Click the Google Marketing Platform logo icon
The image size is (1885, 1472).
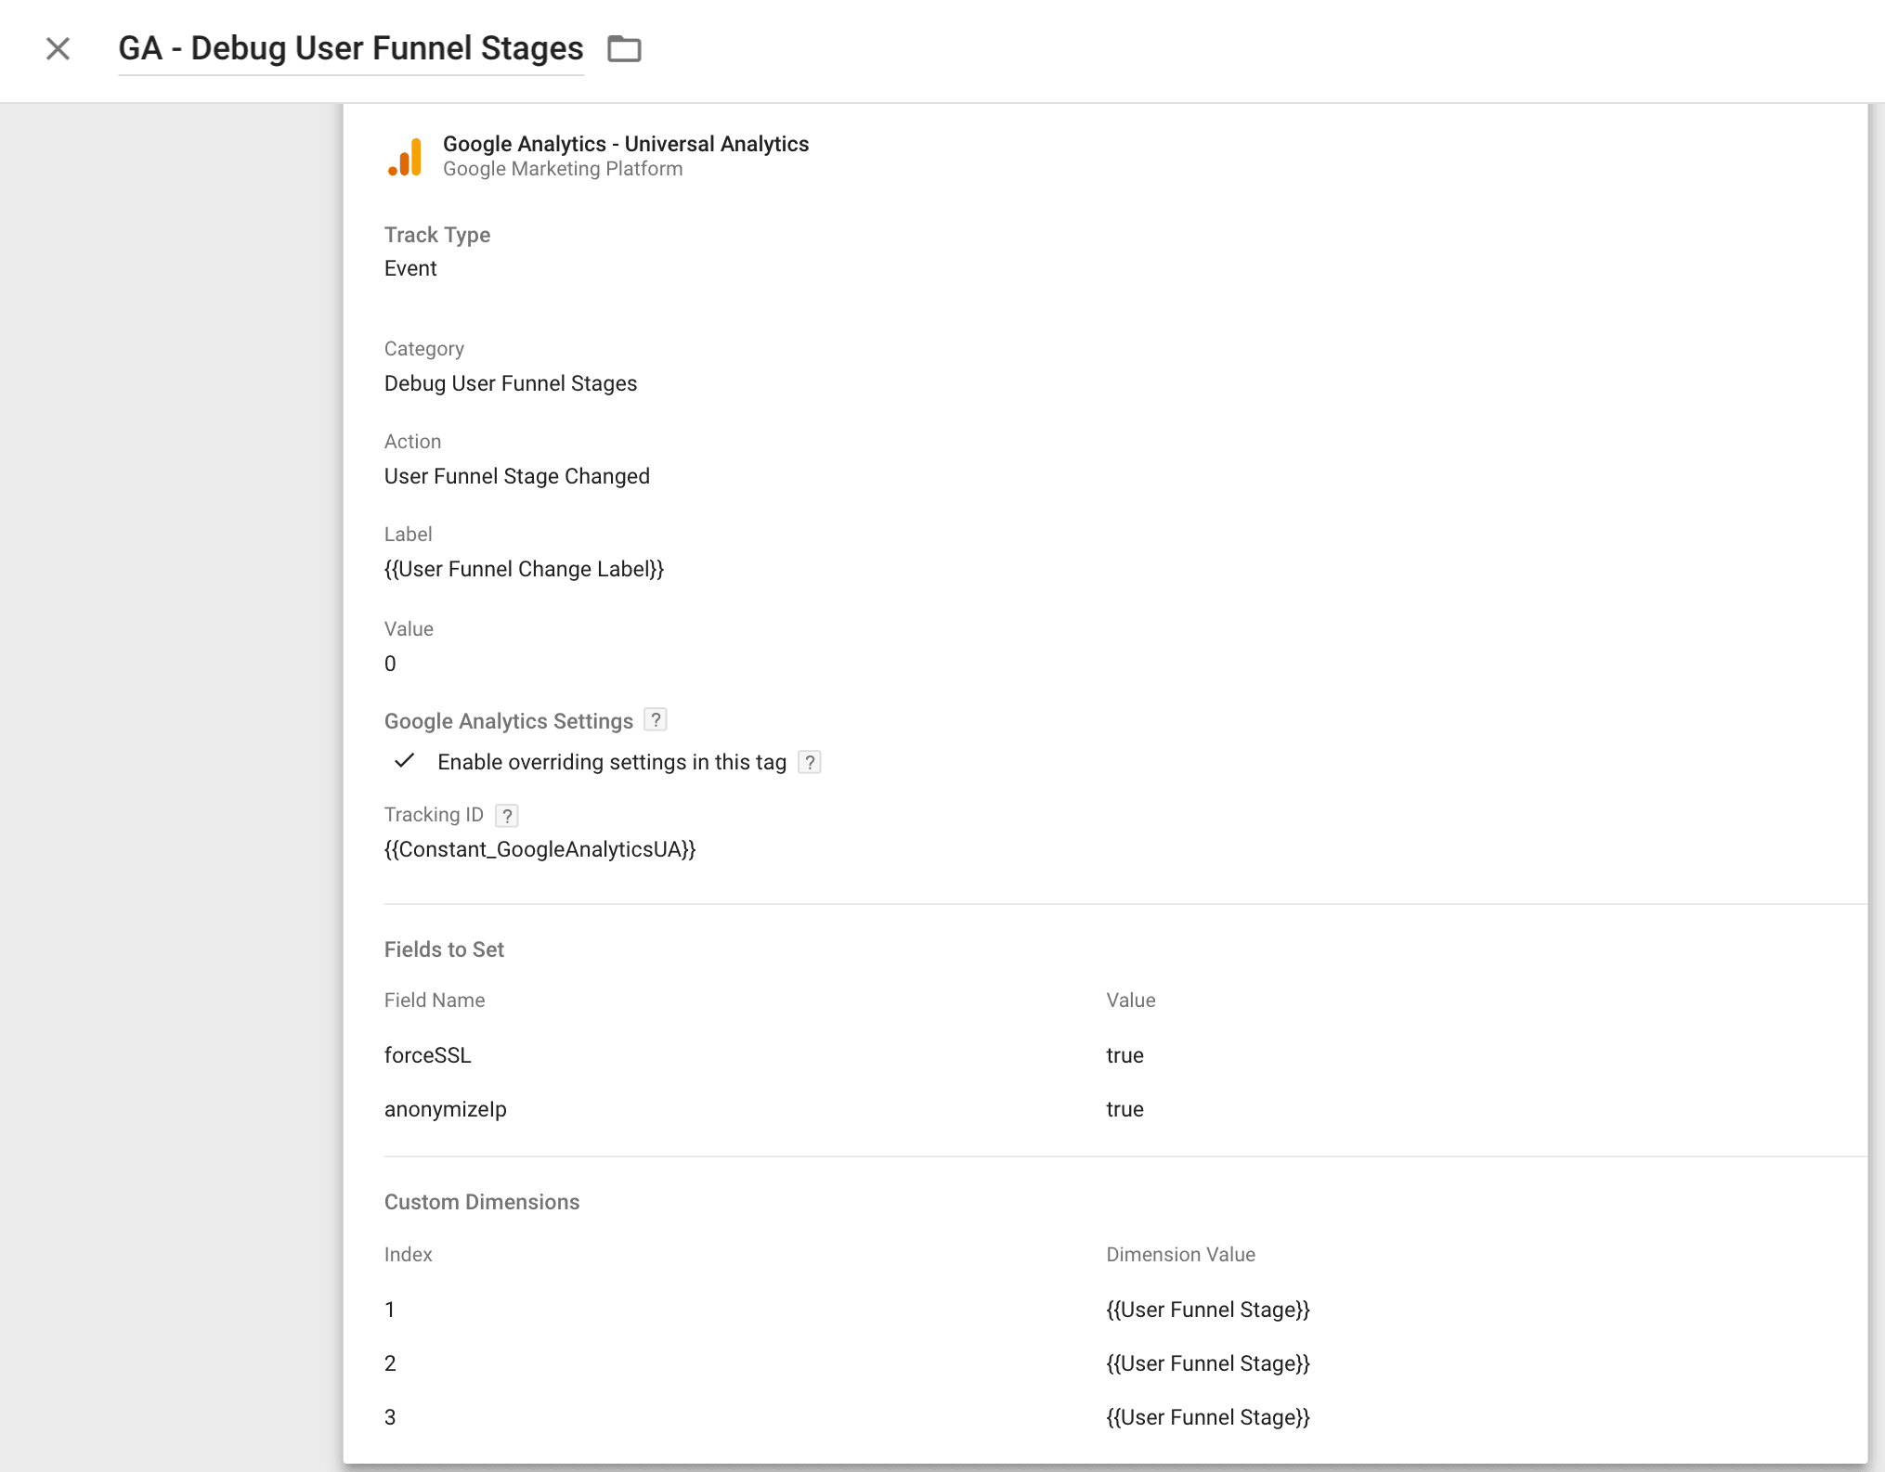(x=406, y=154)
